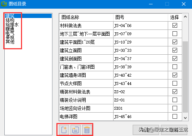Click drawing number ZS-01 cell
The height and width of the screenshot is (136, 192).
(x=141, y=100)
